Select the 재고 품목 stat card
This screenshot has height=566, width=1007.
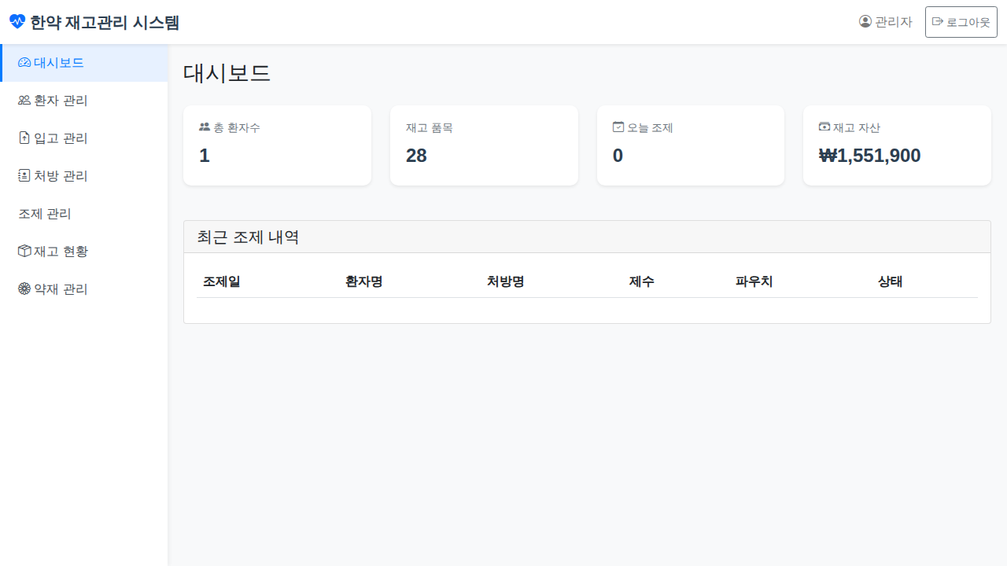484,145
